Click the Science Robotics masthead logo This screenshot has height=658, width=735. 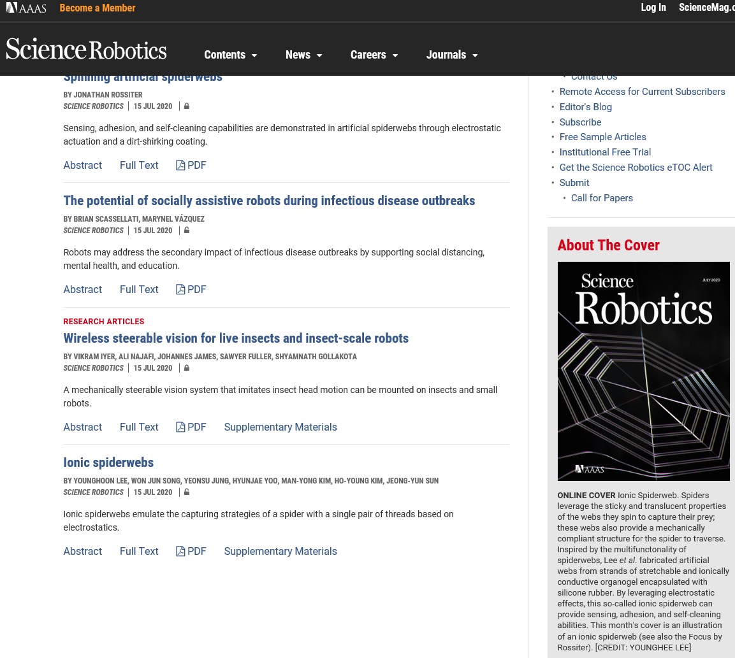[86, 48]
